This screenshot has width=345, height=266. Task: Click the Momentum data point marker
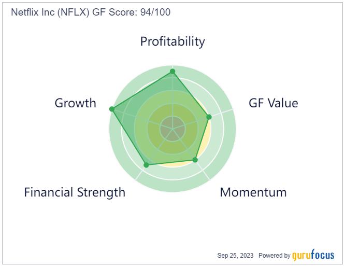click(x=195, y=160)
